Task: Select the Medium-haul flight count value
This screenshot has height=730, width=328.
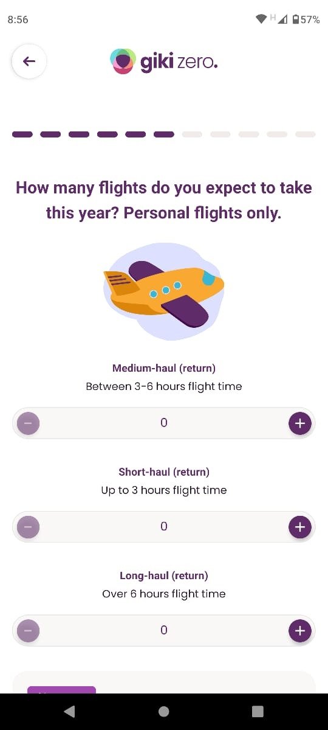Action: coord(164,423)
